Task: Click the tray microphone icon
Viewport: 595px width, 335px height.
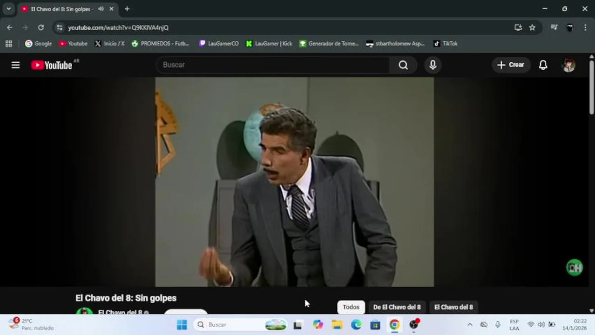Action: click(x=498, y=325)
